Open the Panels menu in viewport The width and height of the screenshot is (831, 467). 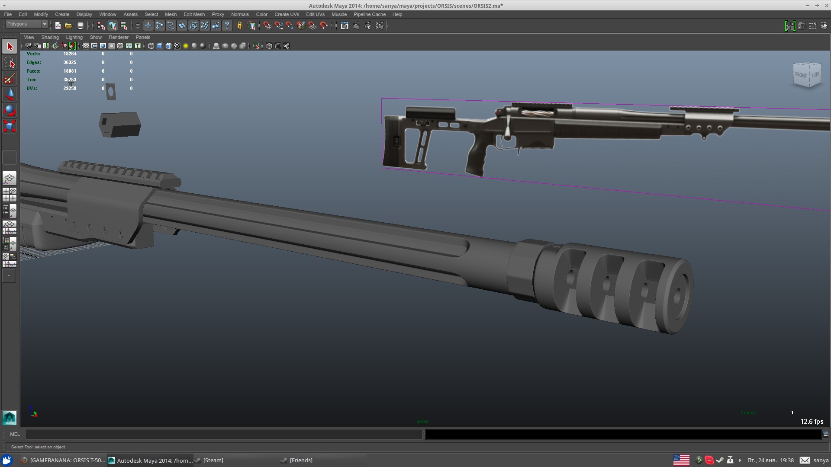pos(142,37)
